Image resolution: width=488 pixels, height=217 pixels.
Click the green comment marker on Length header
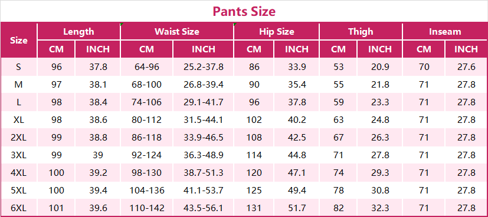coord(122,24)
